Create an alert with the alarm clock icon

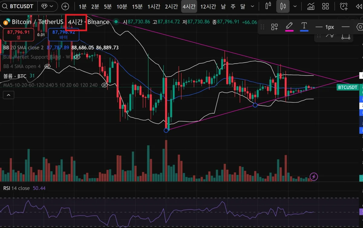344,6
